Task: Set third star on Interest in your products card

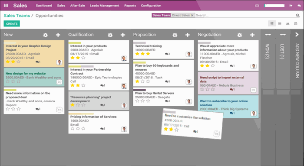Action: [83, 58]
